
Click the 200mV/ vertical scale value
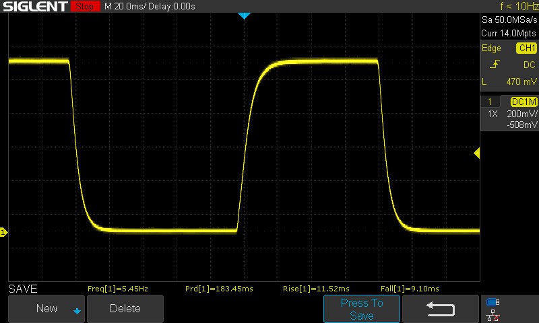click(x=521, y=114)
